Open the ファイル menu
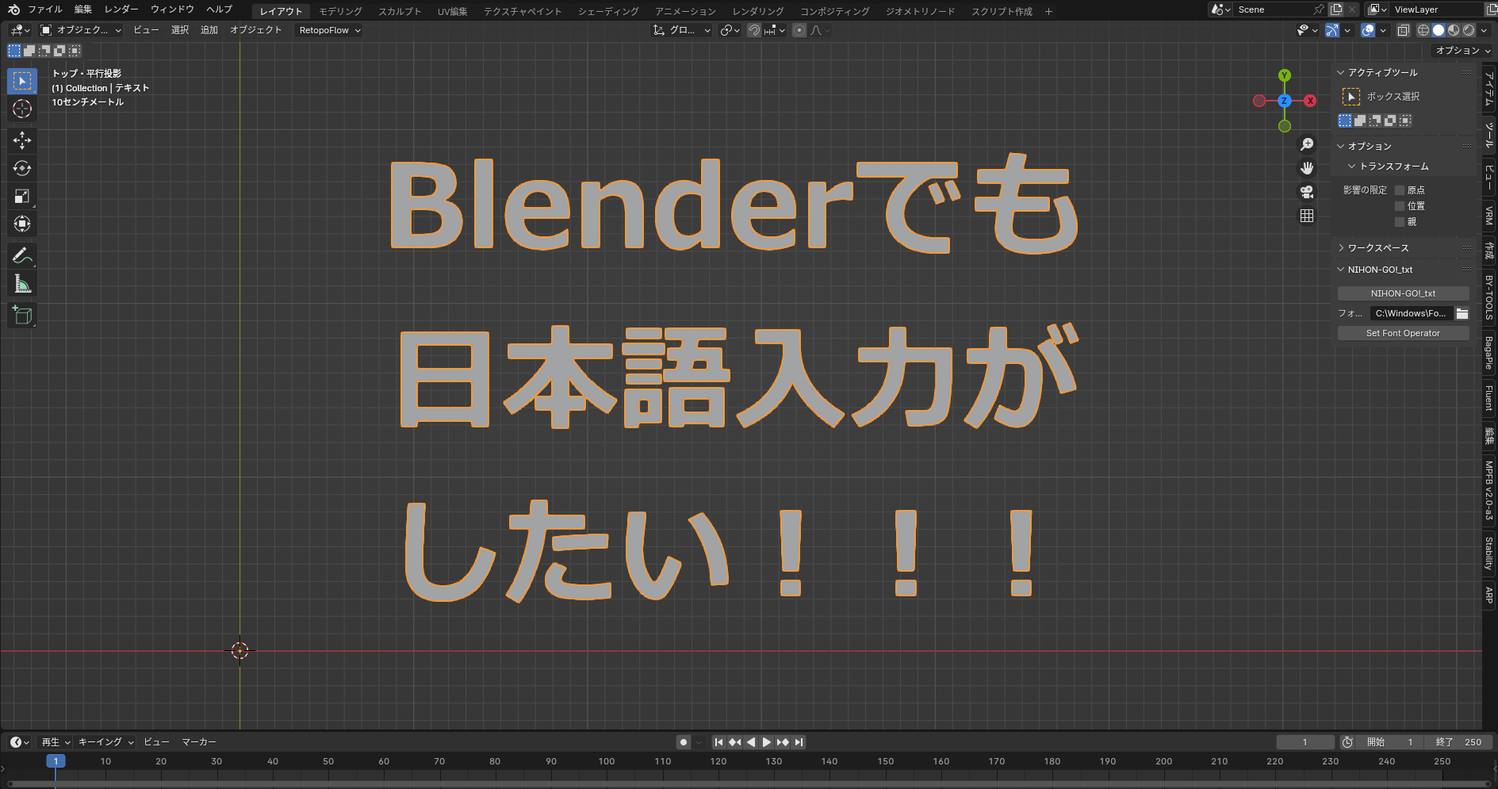1498x789 pixels. (44, 10)
